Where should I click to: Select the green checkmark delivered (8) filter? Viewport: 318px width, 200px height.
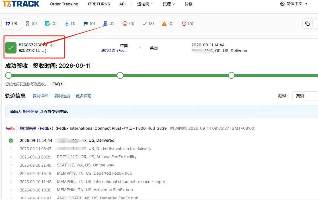coord(148,24)
